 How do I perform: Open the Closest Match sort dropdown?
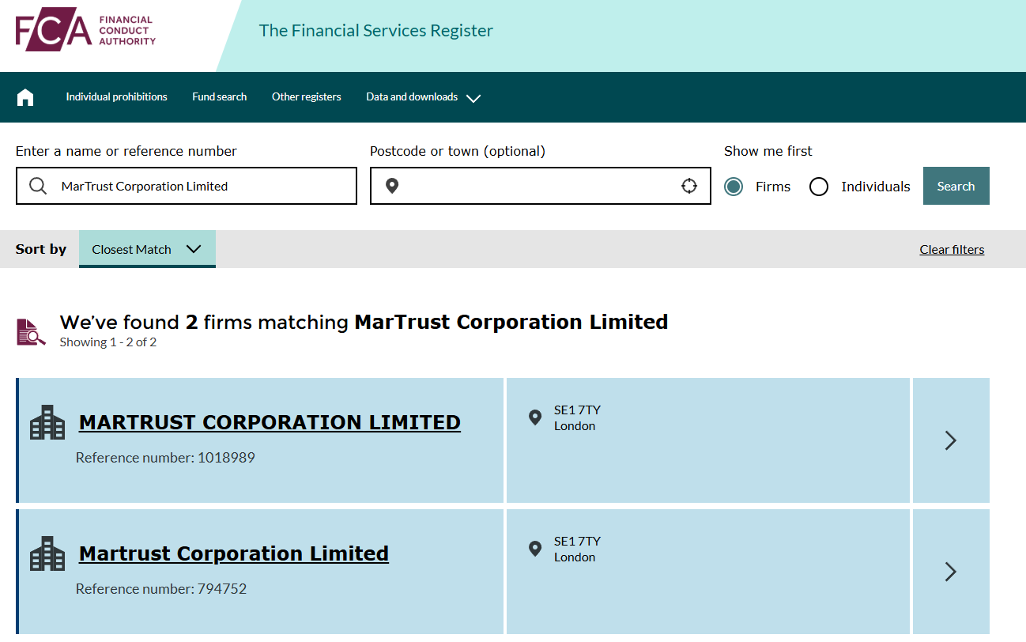click(147, 249)
